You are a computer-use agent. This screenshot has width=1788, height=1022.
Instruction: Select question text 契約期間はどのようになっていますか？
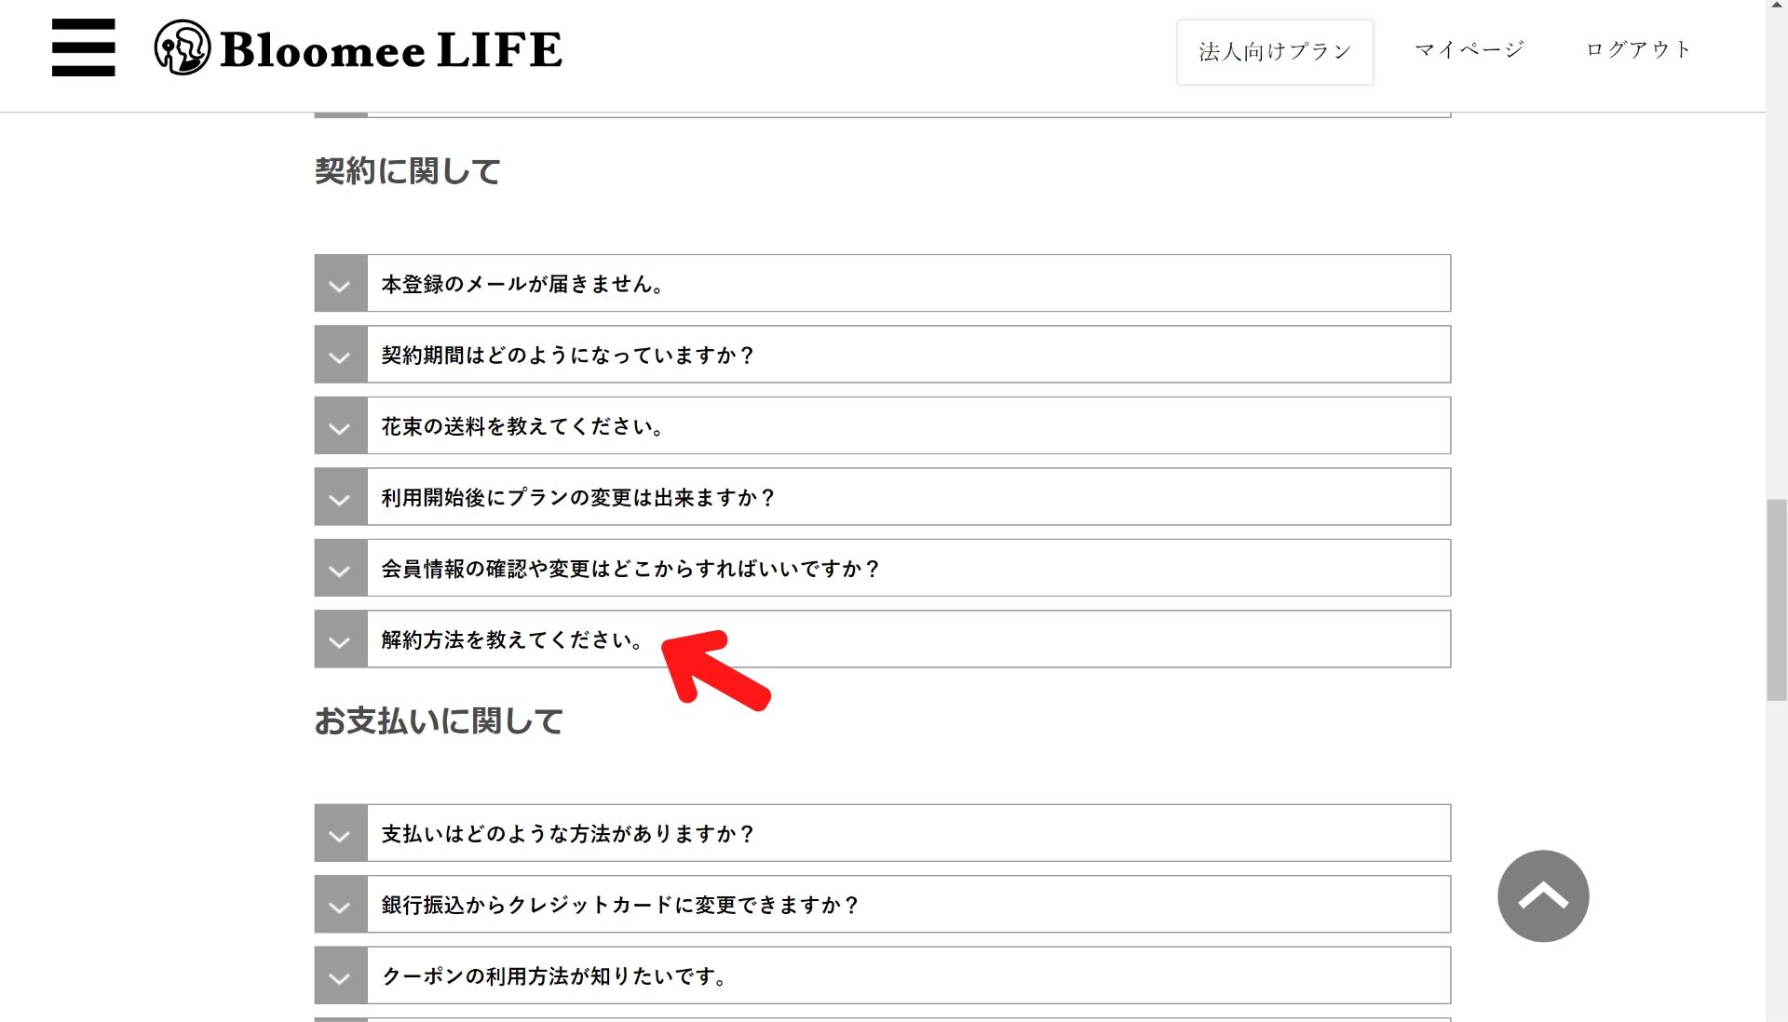click(x=568, y=356)
